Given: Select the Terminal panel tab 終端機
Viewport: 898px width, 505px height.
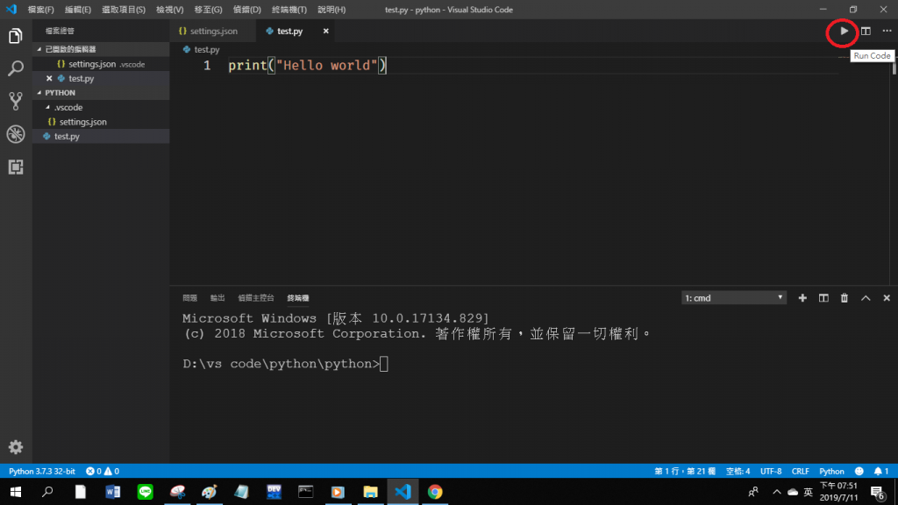Looking at the screenshot, I should coord(298,298).
